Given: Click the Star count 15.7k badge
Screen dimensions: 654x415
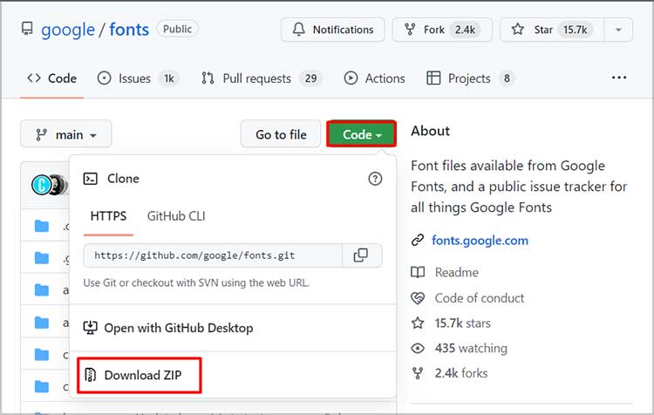Looking at the screenshot, I should pos(576,30).
